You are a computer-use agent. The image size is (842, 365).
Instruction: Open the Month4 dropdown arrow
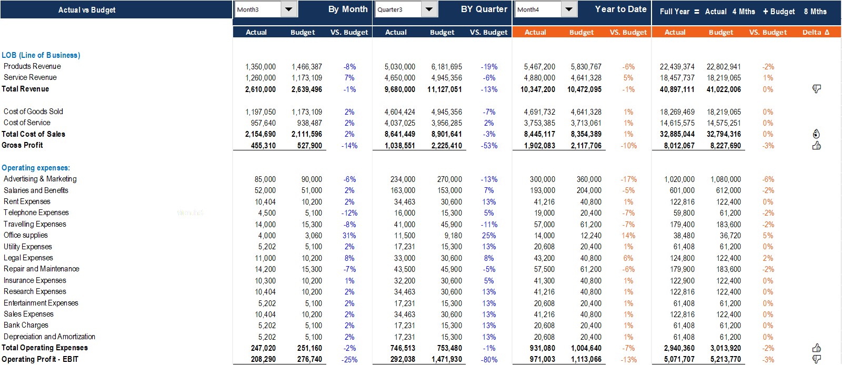coord(569,9)
